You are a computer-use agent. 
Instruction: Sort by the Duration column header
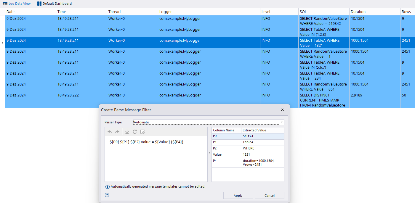click(x=375, y=12)
